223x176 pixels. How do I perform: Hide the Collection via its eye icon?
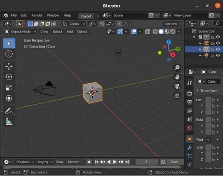pyautogui.click(x=218, y=37)
